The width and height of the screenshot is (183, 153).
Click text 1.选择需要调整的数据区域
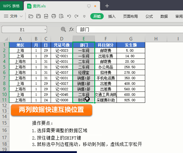60,130
